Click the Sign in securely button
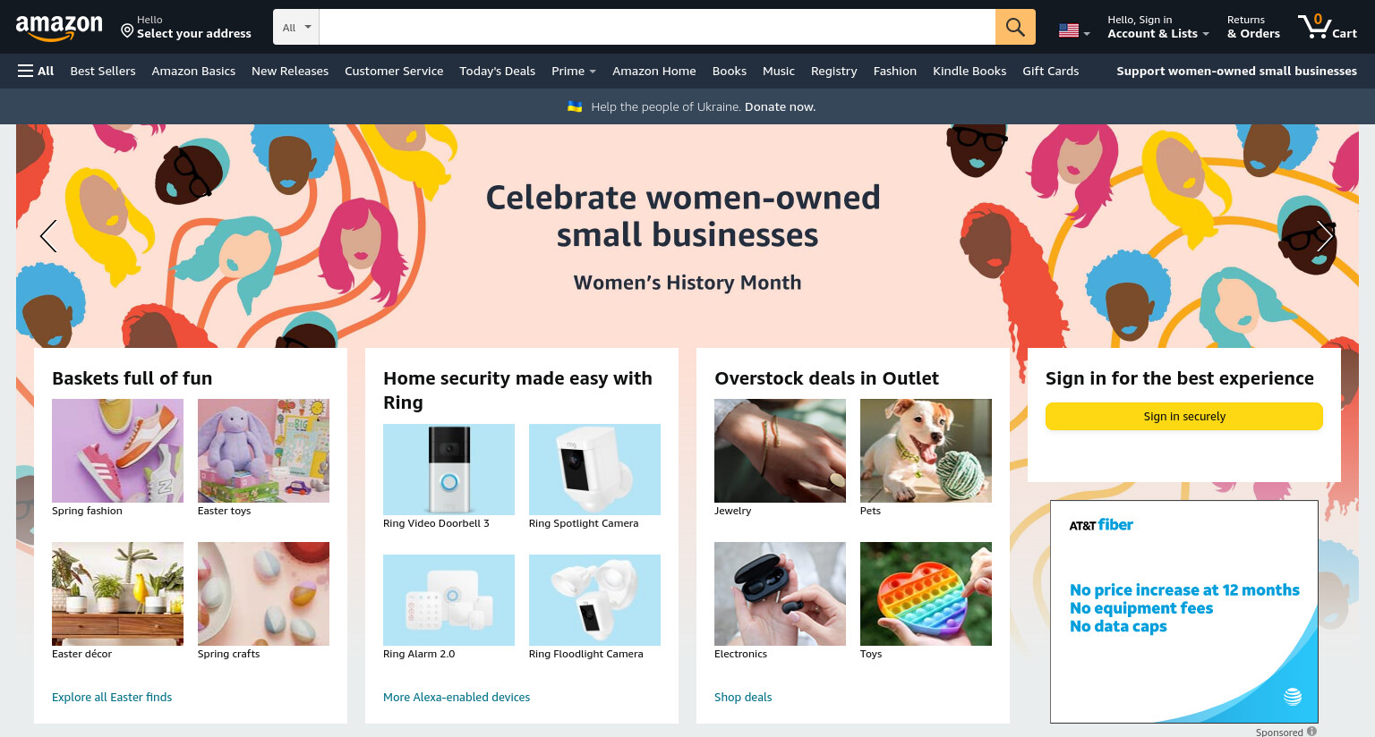Image resolution: width=1375 pixels, height=737 pixels. click(x=1184, y=416)
